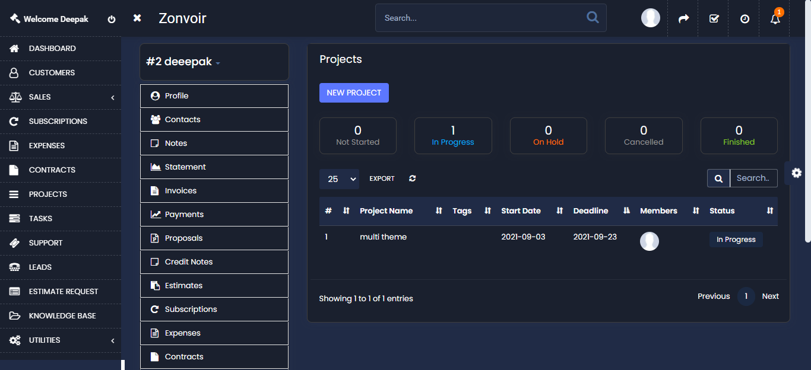
Task: Click the projects table search input field
Action: 753,178
